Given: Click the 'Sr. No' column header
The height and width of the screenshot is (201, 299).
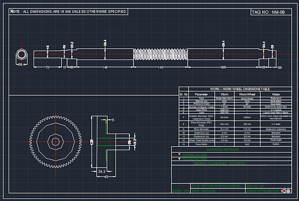Looking at the screenshot, I should click(x=184, y=94).
